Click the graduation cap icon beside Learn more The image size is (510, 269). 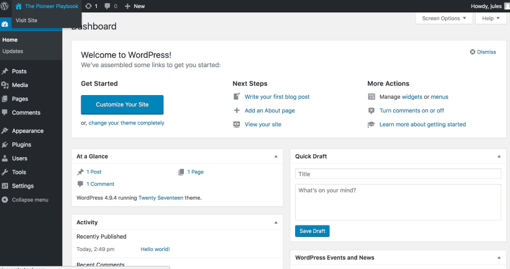click(x=371, y=125)
